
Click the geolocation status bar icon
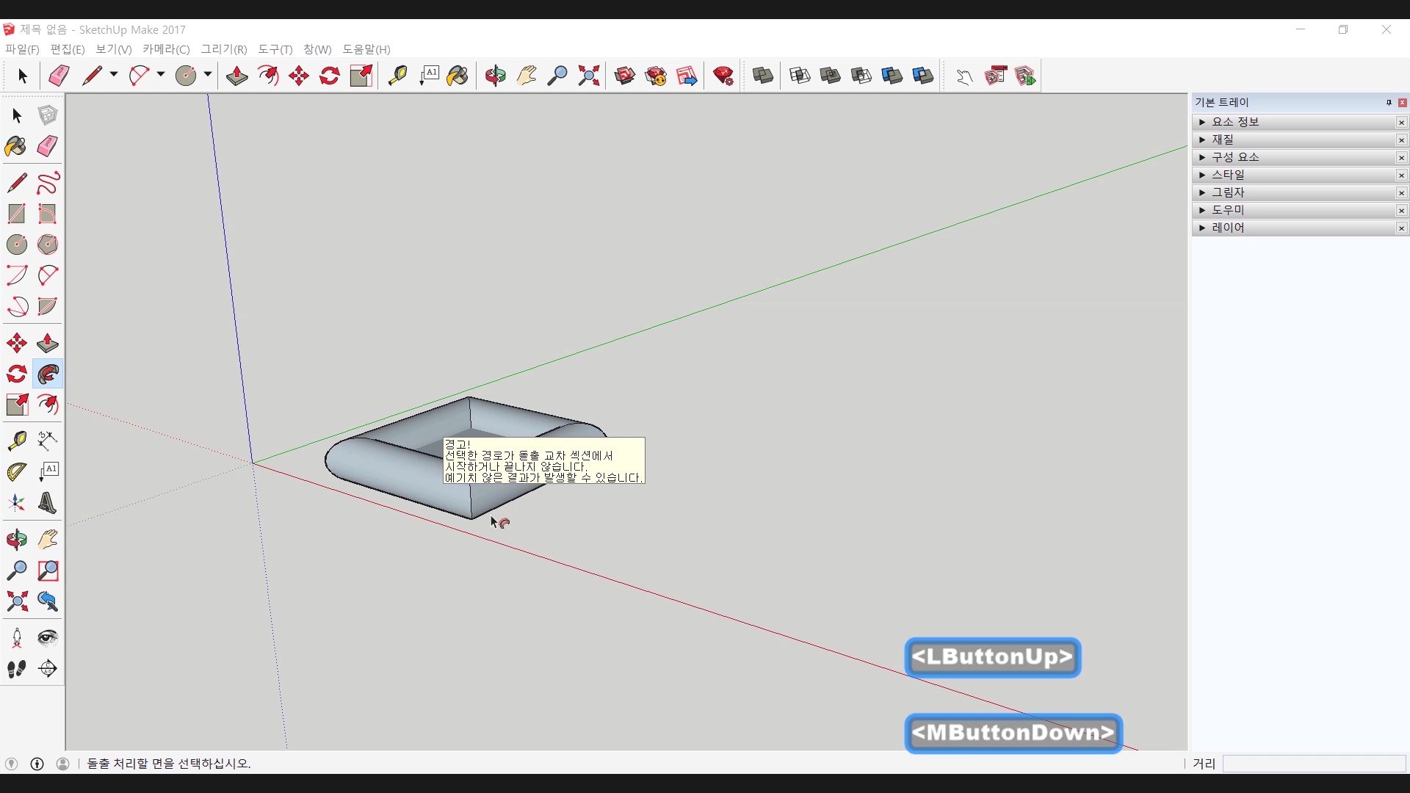(11, 764)
